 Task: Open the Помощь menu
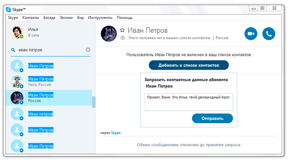pos(125,18)
